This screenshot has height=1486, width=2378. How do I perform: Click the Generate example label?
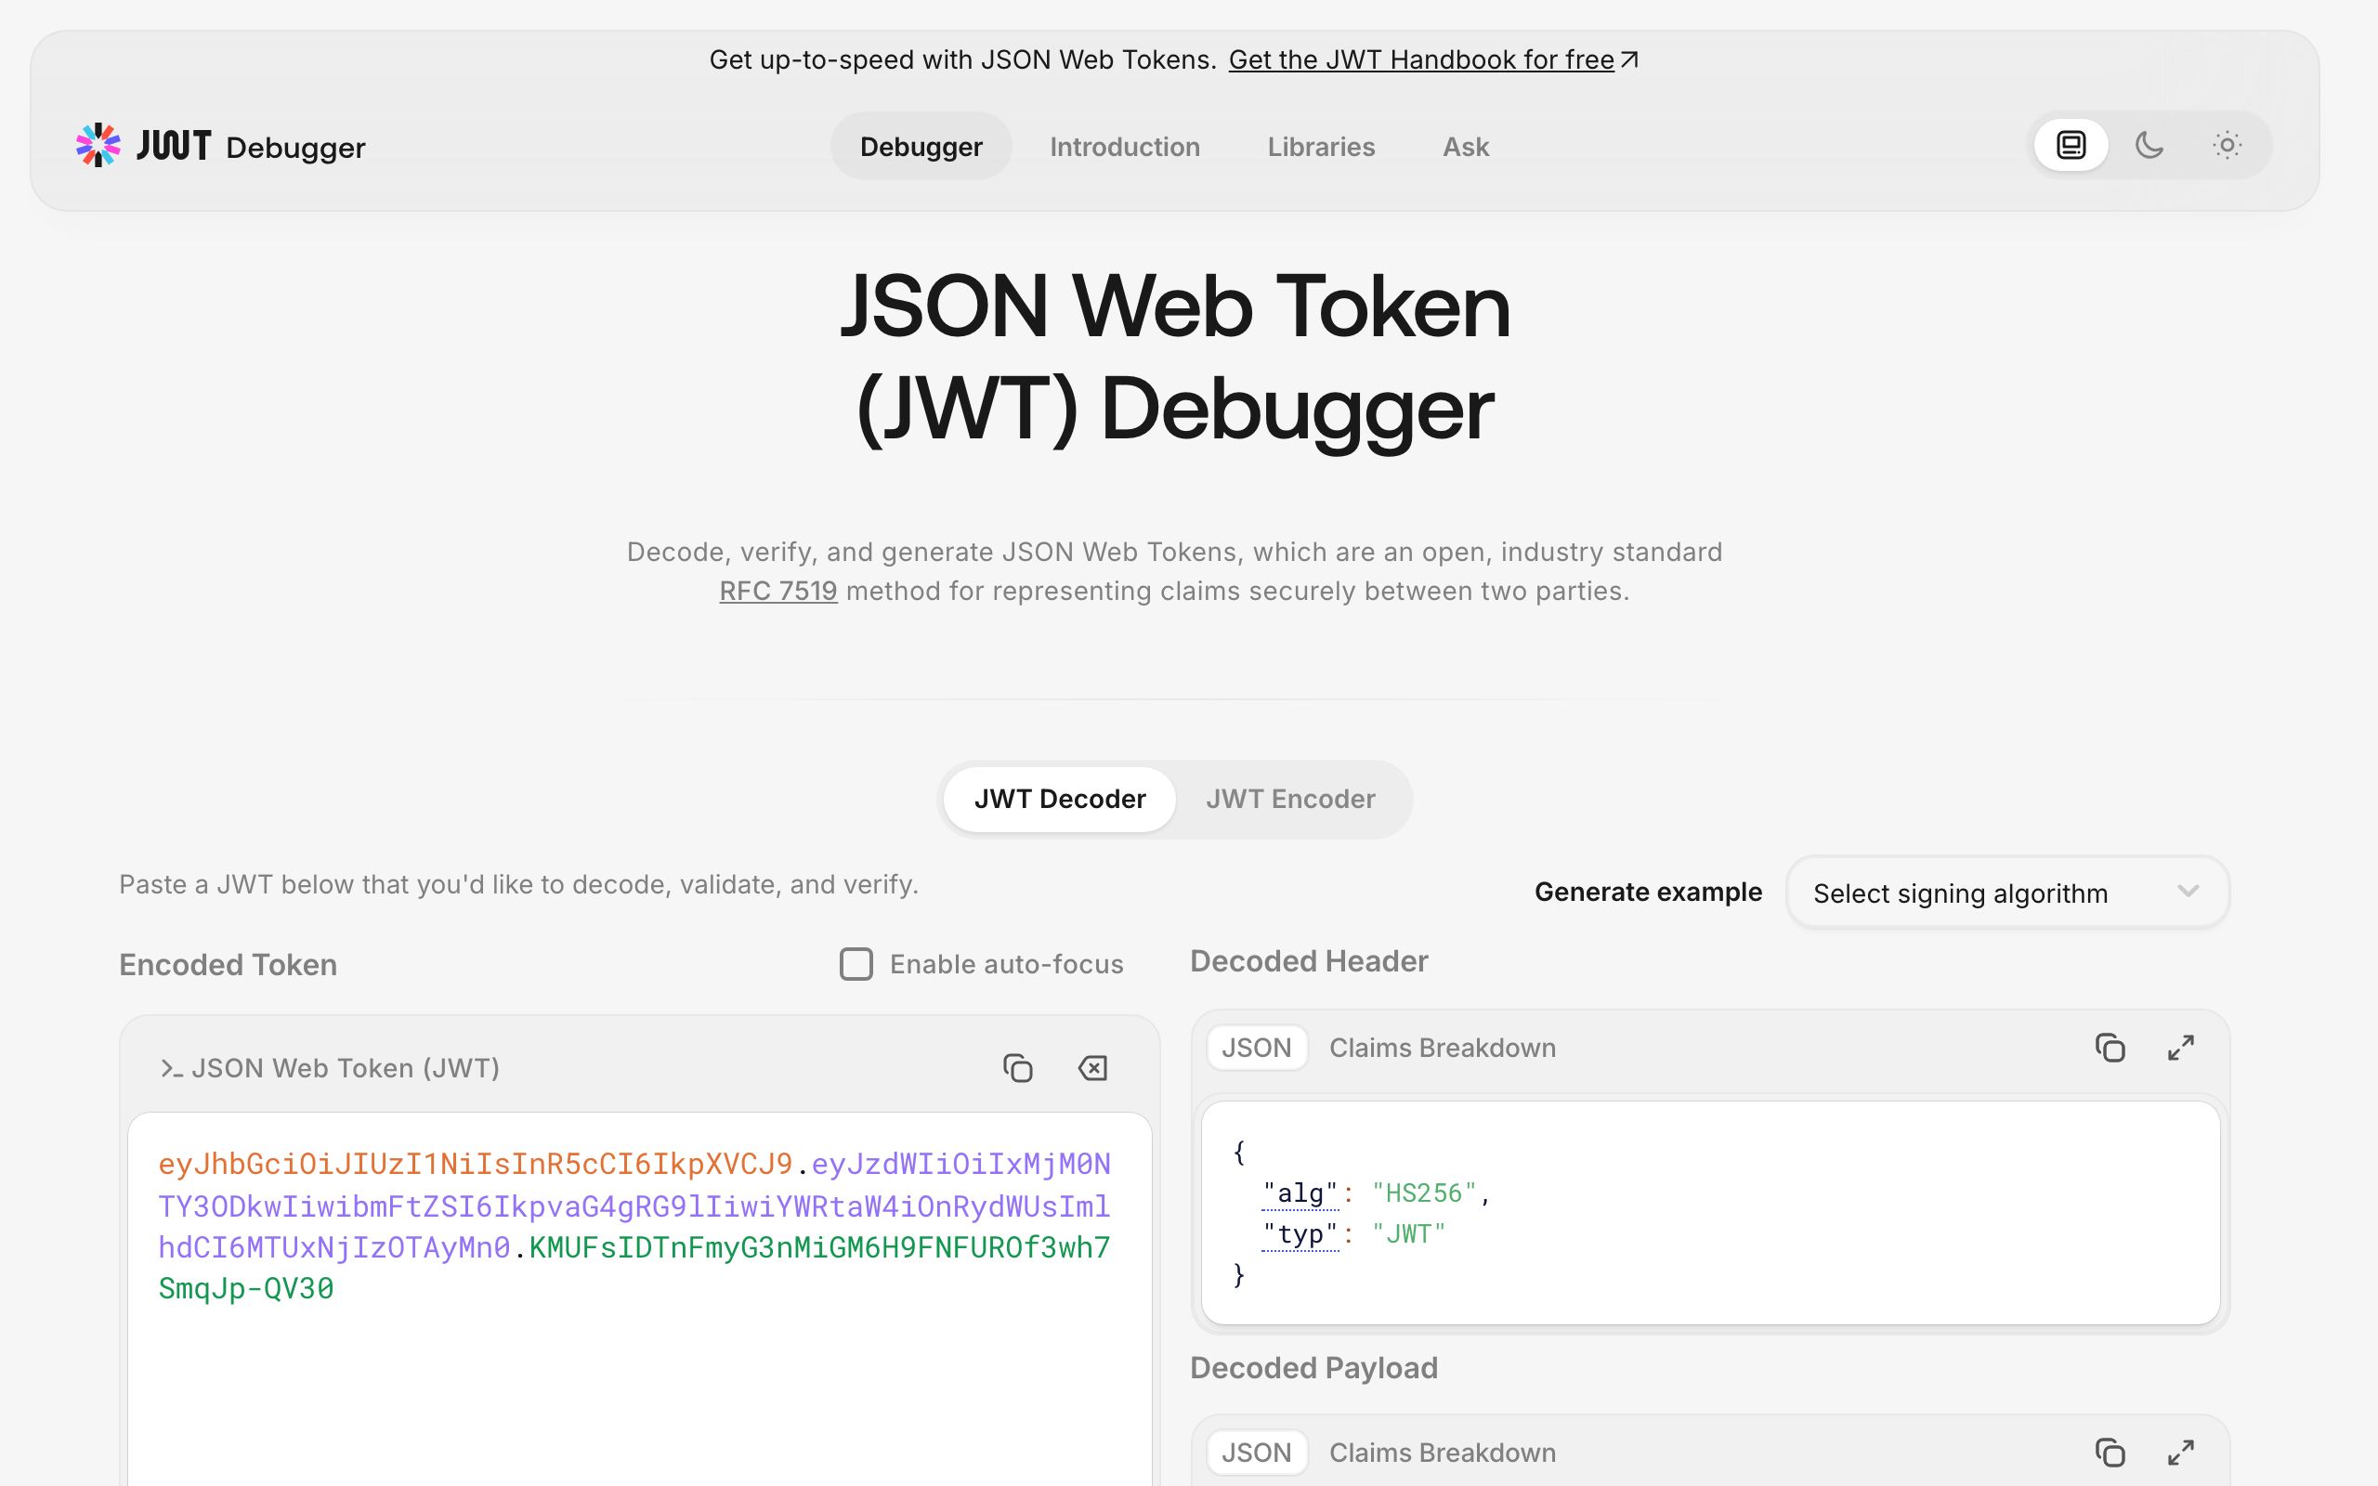[x=1648, y=892]
